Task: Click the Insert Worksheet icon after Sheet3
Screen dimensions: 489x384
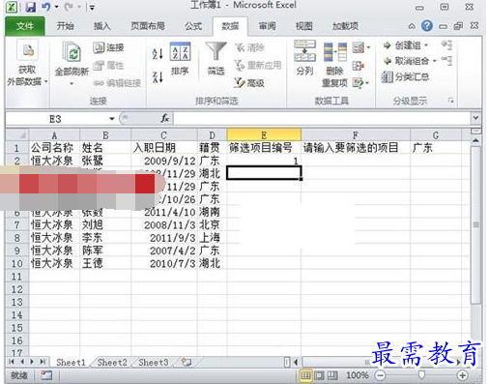Action: pos(186,362)
